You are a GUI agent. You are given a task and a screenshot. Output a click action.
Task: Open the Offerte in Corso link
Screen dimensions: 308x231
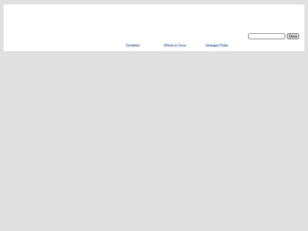[x=175, y=45]
